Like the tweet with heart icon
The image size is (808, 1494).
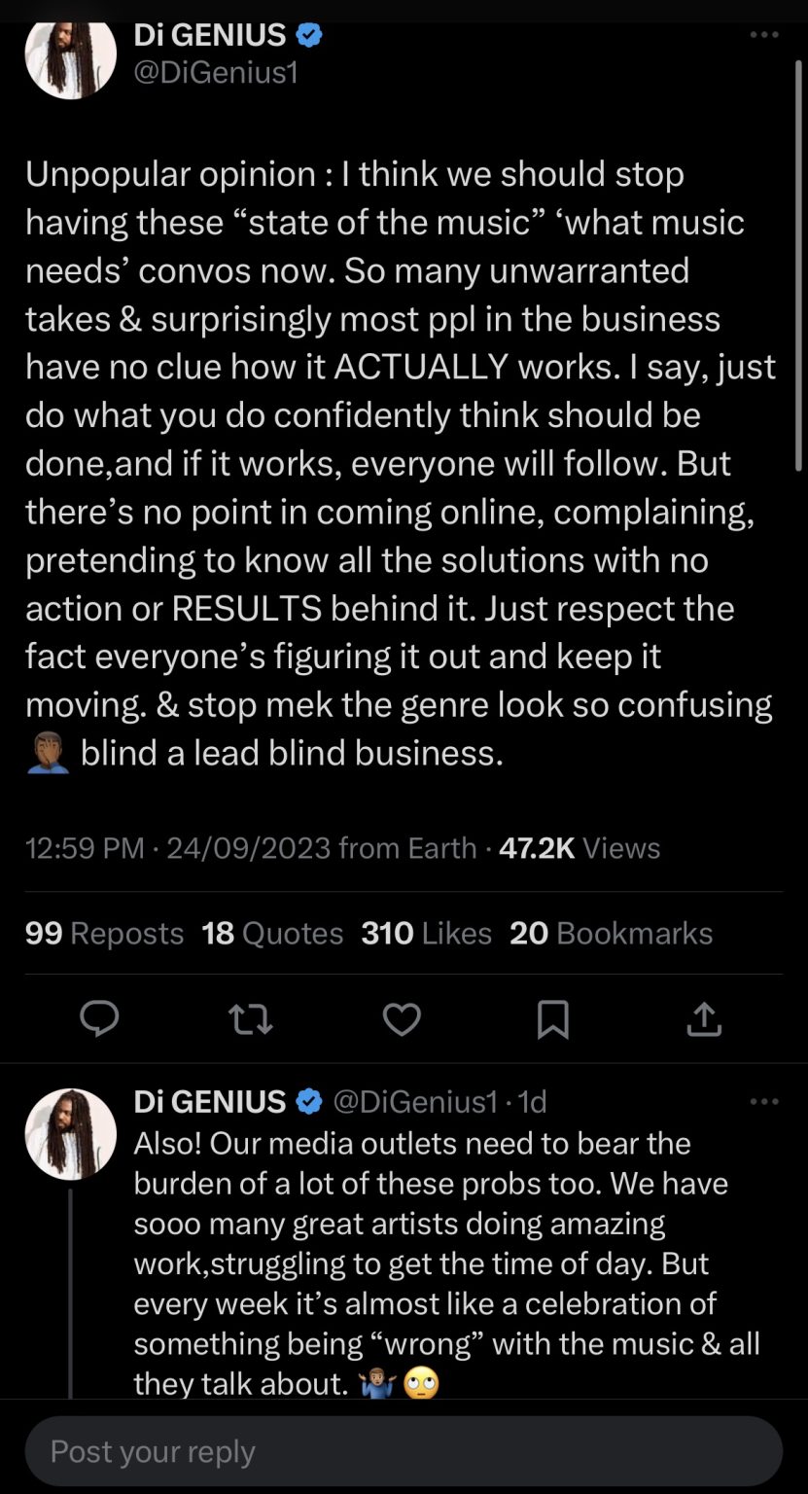click(x=402, y=1018)
